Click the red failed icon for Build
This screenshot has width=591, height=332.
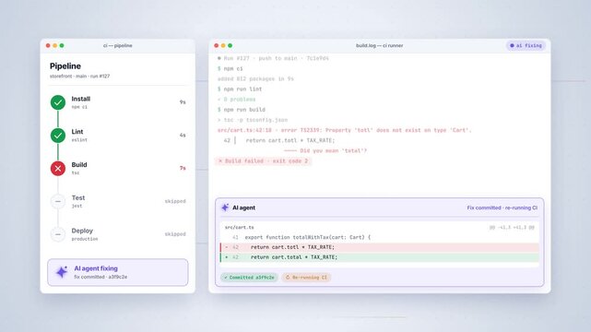tap(58, 169)
